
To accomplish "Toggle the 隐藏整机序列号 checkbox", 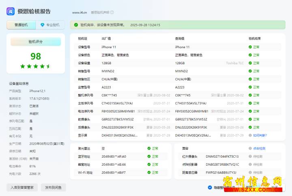I will (210, 188).
